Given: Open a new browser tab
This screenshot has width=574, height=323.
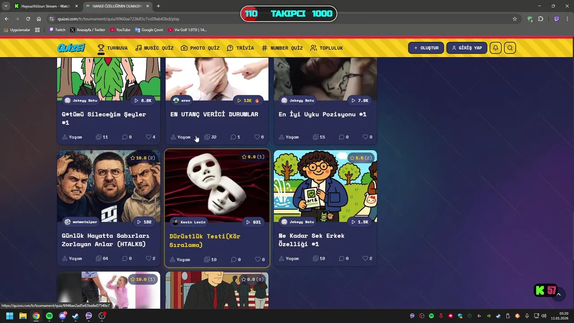Looking at the screenshot, I should point(158,6).
